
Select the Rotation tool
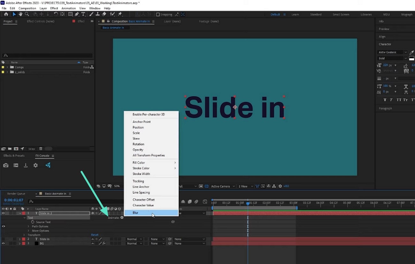click(x=56, y=14)
